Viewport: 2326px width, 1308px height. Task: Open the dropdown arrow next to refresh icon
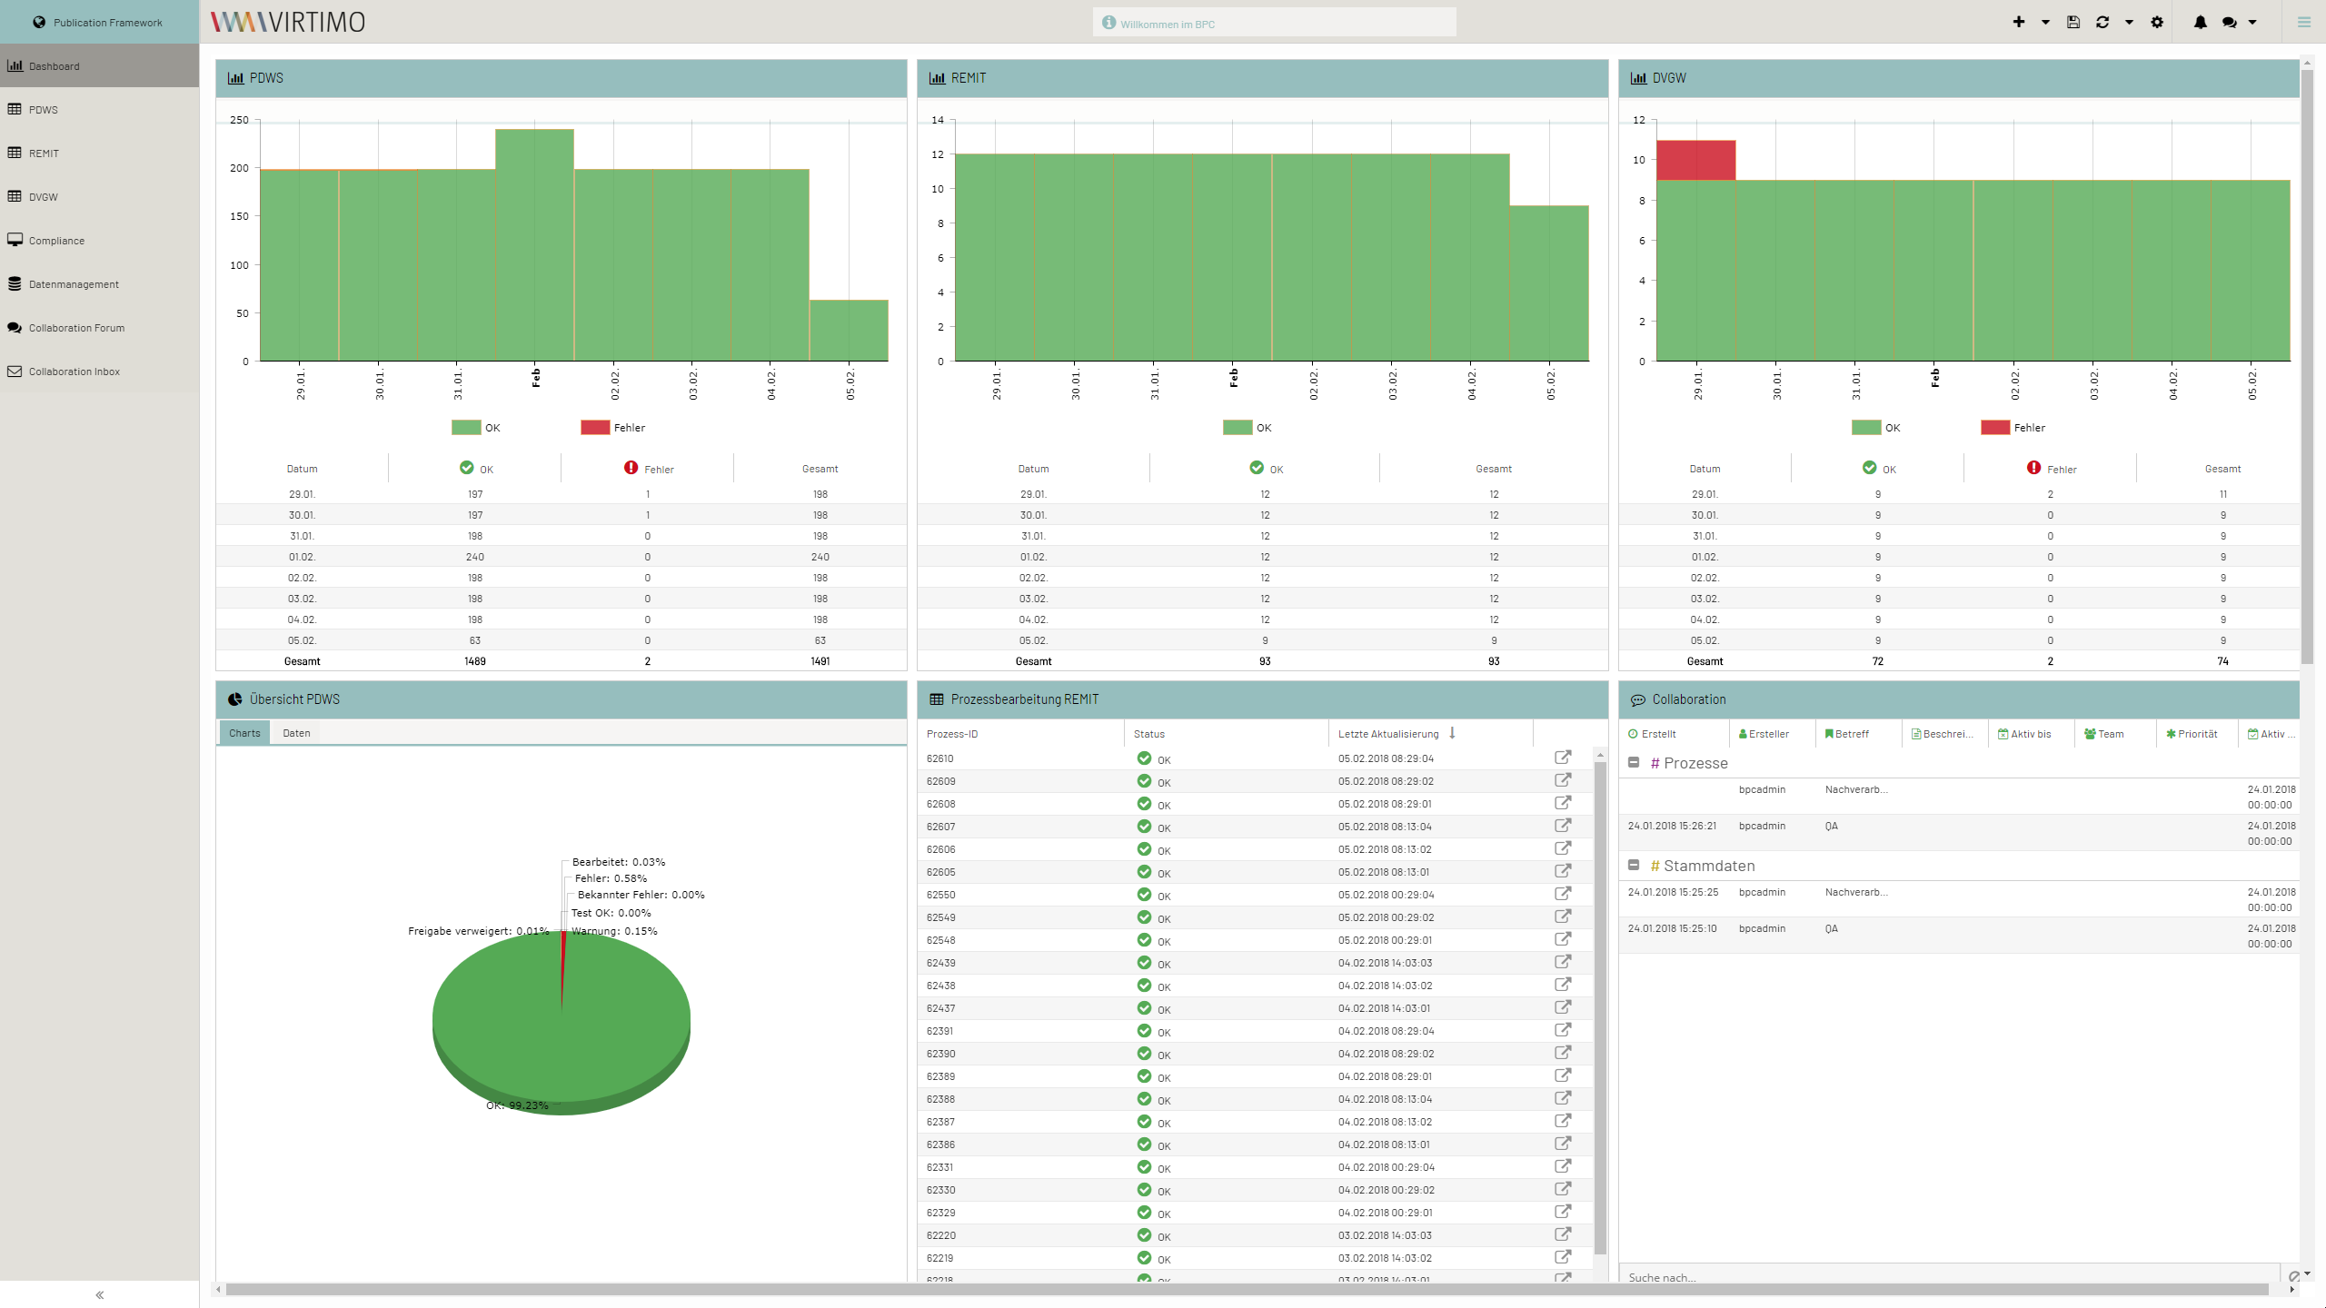pyautogui.click(x=2129, y=22)
